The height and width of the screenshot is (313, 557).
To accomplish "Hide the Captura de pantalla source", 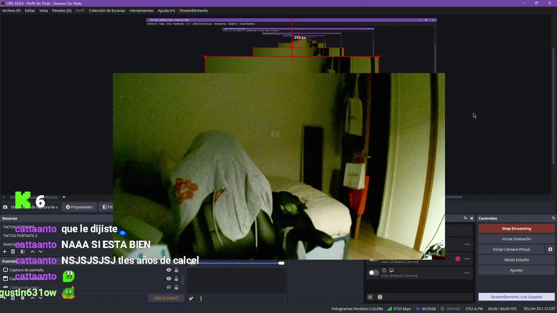I will [x=169, y=270].
